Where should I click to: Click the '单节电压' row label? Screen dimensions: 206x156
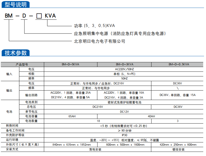coord(31,112)
